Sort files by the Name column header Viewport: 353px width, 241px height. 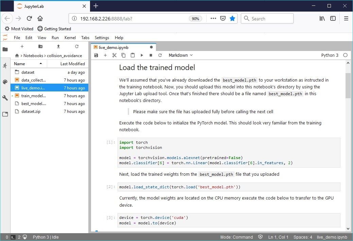point(20,64)
